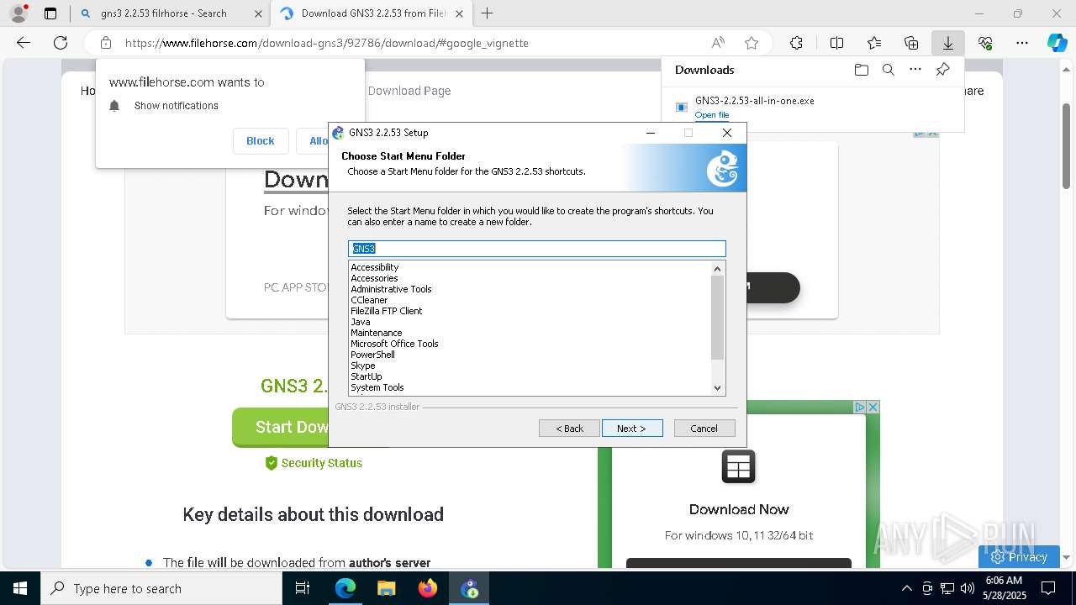Open the Collections icon

911,43
